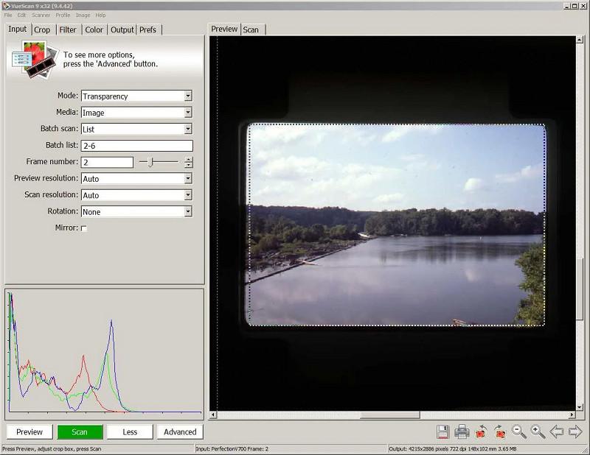The height and width of the screenshot is (455, 590).
Task: Go to previous frame with left arrow
Action: [x=557, y=432]
